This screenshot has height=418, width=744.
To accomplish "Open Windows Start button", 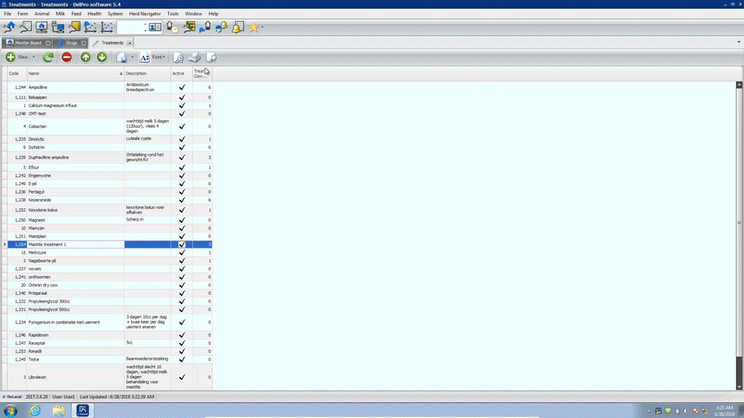I will 10,410.
